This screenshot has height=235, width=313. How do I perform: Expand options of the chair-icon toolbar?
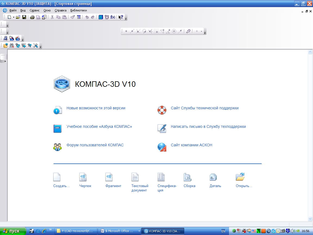[23, 40]
